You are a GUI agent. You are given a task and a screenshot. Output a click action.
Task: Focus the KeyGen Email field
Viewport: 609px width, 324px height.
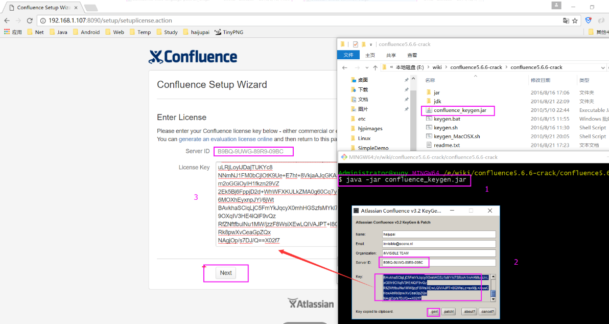[439, 244]
